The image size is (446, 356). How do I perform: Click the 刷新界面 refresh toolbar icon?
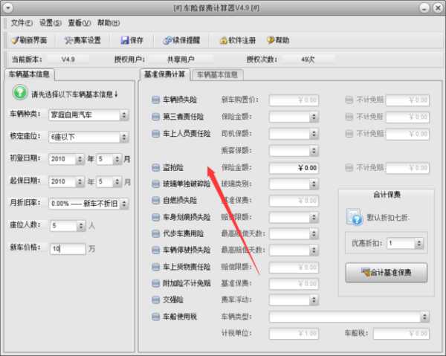pos(14,40)
